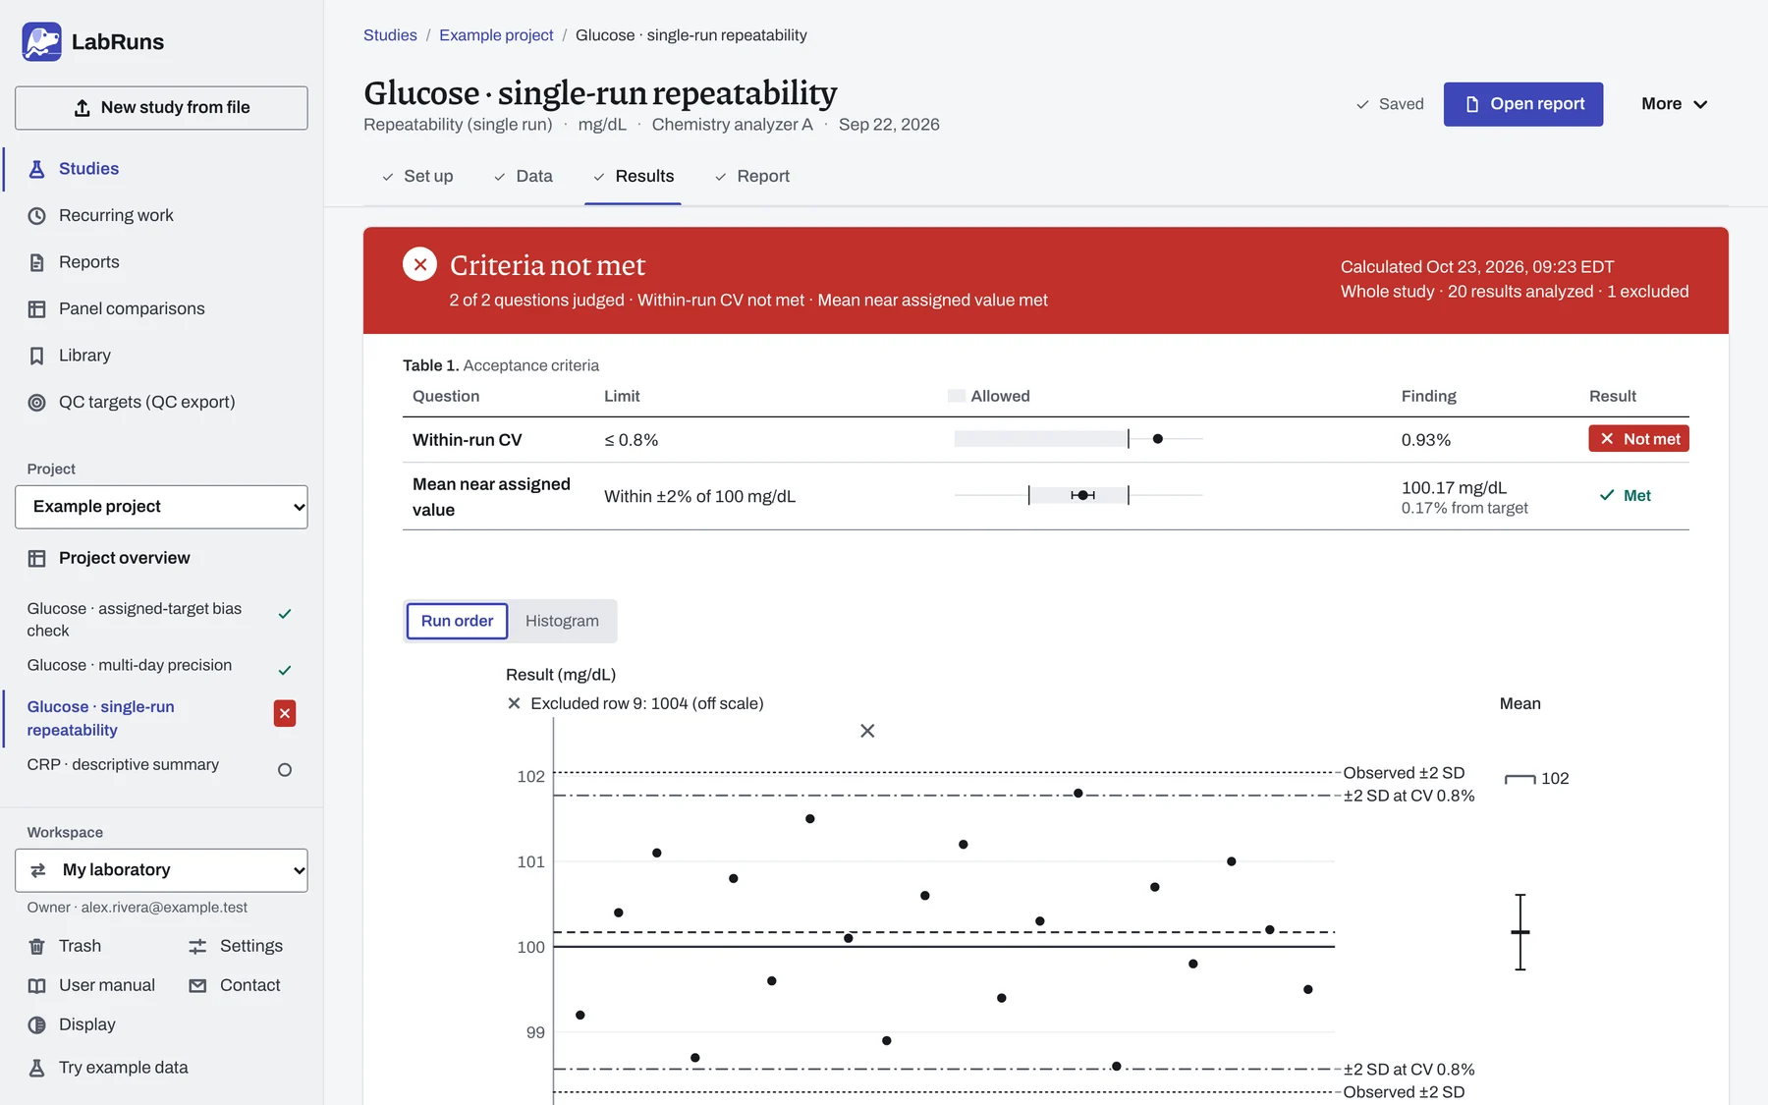Click the Mean near assigned value range bar
This screenshot has width=1768, height=1105.
[x=1078, y=495]
